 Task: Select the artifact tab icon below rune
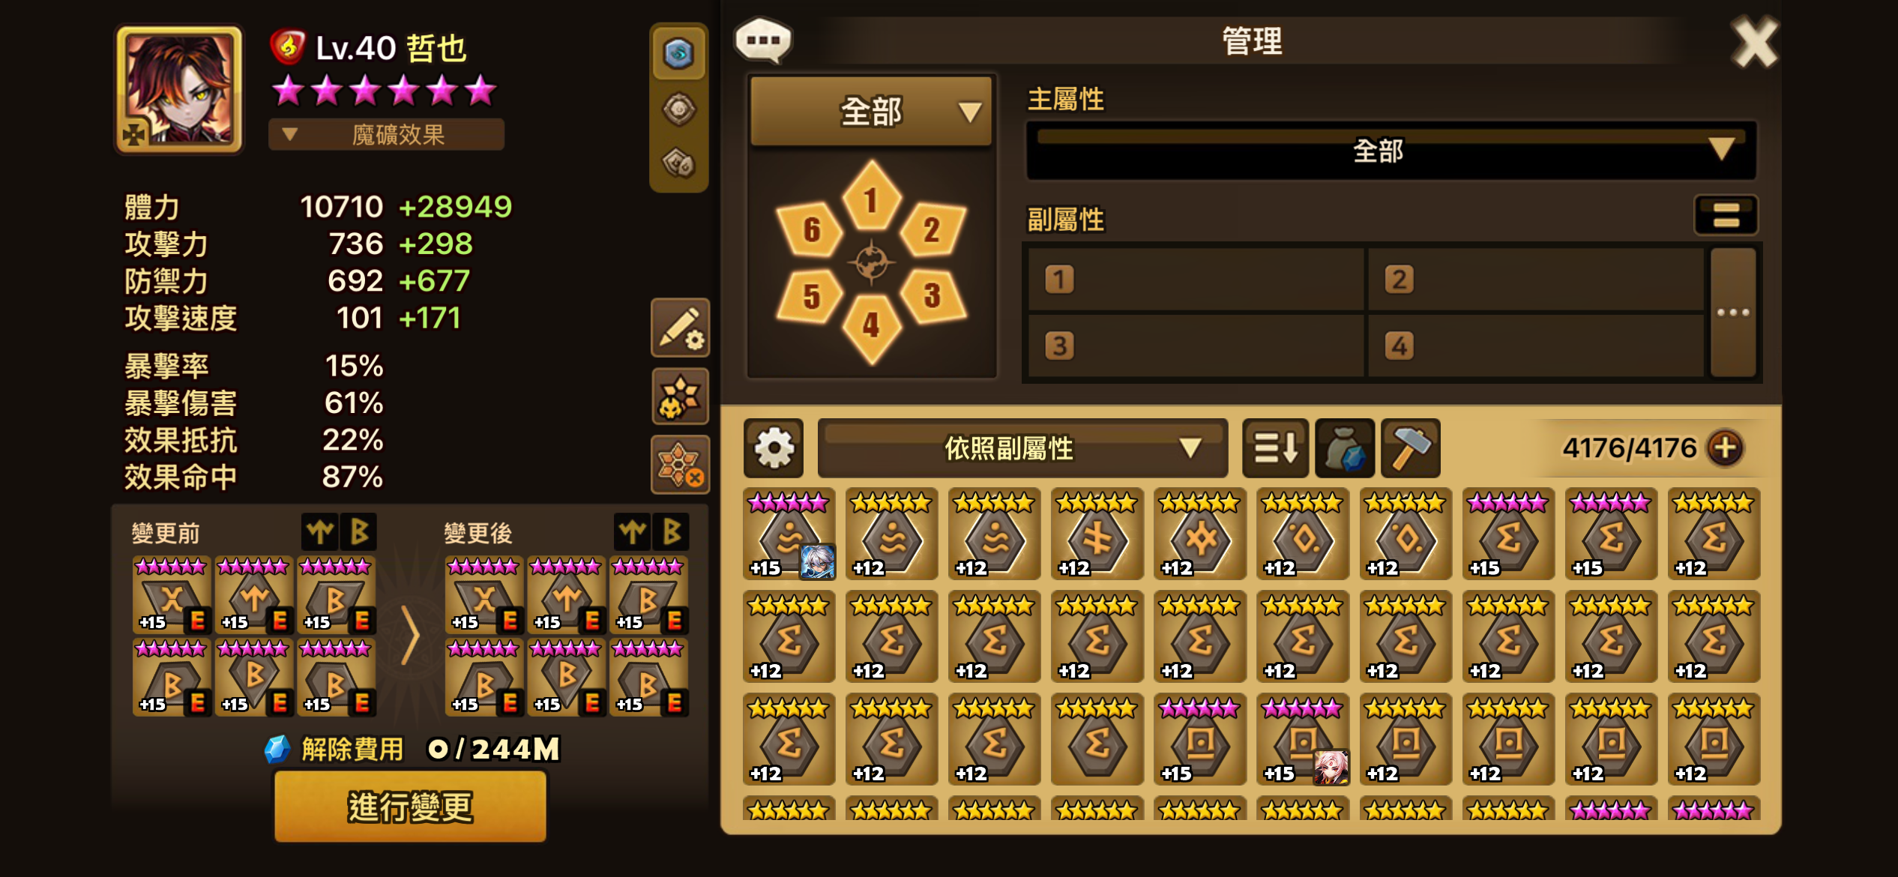(x=678, y=109)
